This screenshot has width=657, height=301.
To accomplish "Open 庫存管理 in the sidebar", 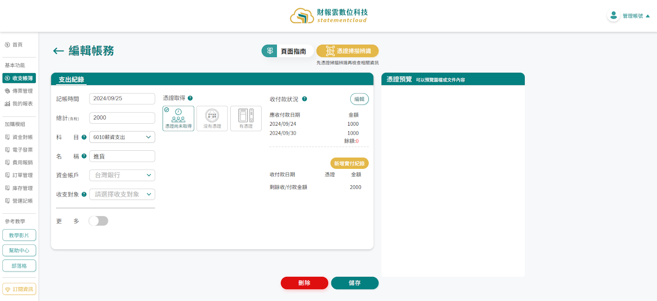I will 19,188.
